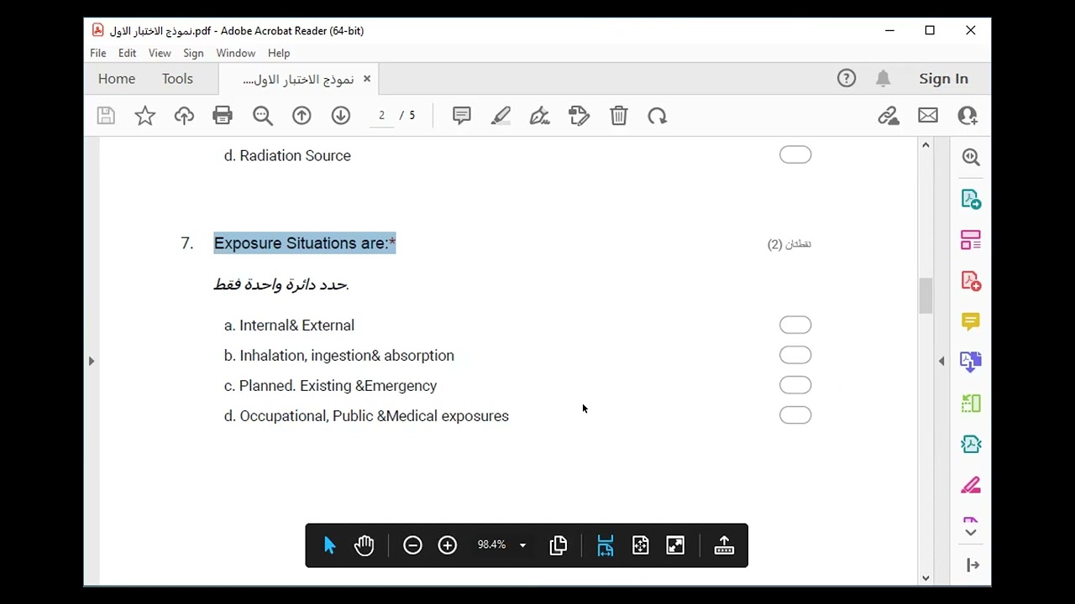The image size is (1075, 604).
Task: Share a link to this file icon
Action: click(889, 116)
